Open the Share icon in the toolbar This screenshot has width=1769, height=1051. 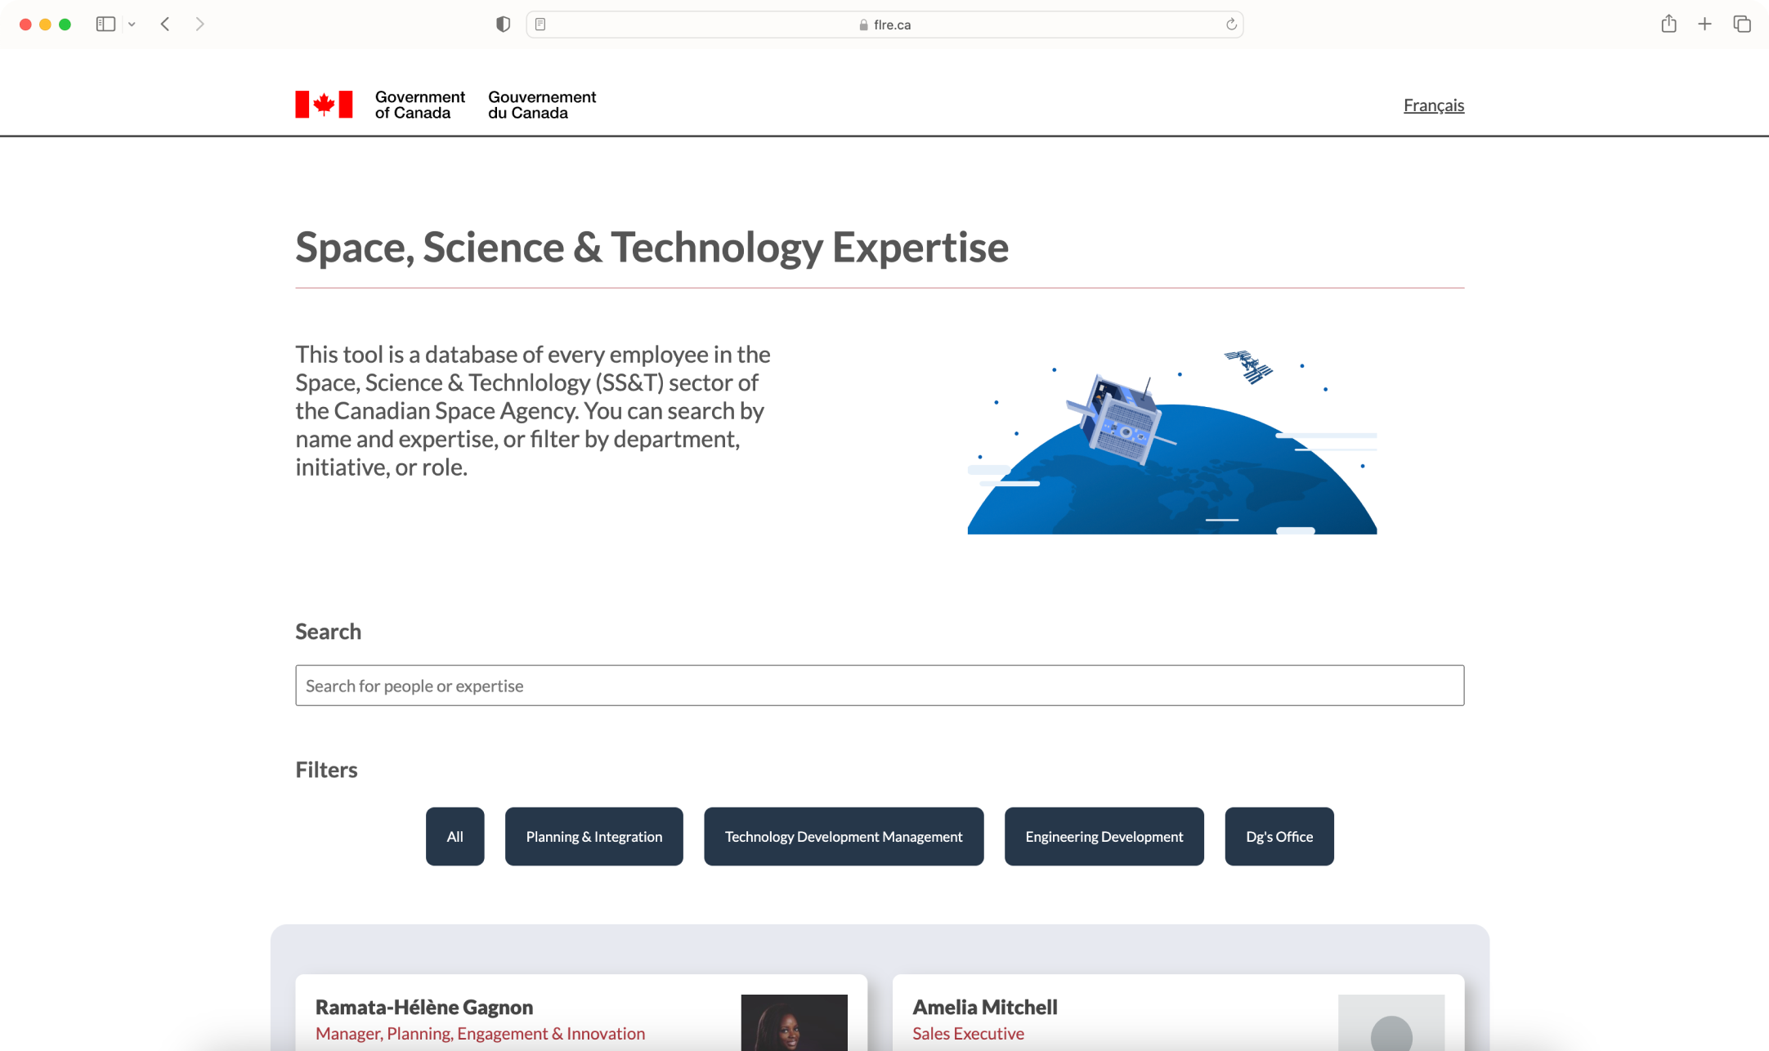[1668, 25]
